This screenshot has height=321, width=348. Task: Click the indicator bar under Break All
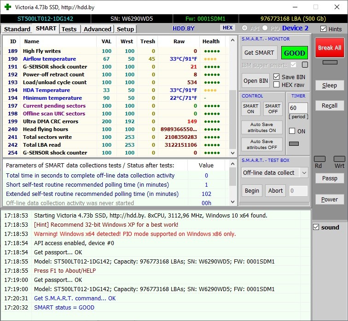coord(330,62)
